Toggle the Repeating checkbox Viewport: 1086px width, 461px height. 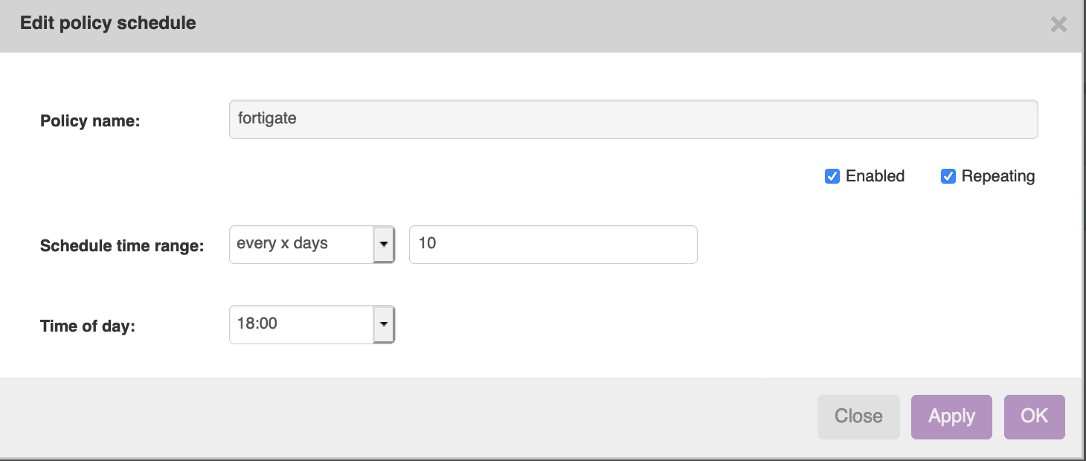point(948,176)
